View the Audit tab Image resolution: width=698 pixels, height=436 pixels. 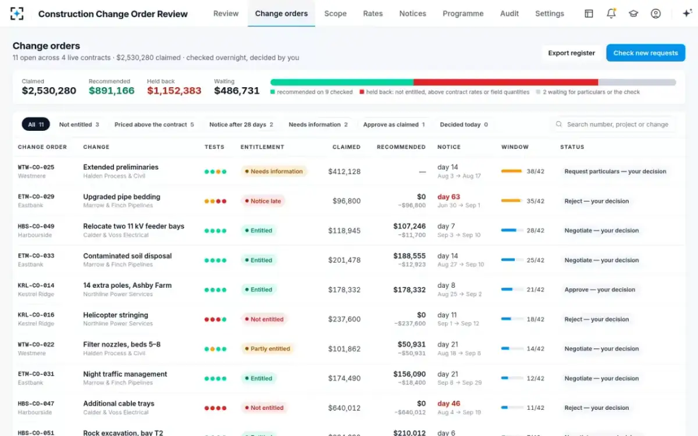tap(510, 13)
